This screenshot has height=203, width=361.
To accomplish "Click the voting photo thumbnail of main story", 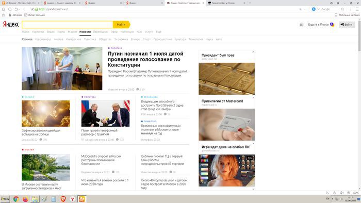I will click(x=62, y=69).
